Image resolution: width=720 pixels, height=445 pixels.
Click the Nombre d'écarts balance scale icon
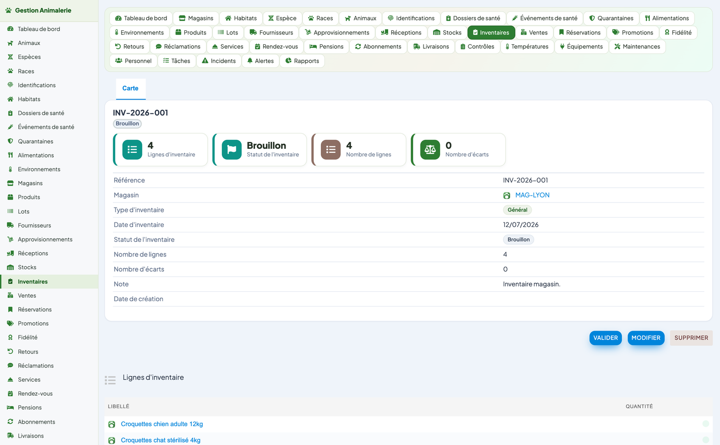click(x=430, y=149)
